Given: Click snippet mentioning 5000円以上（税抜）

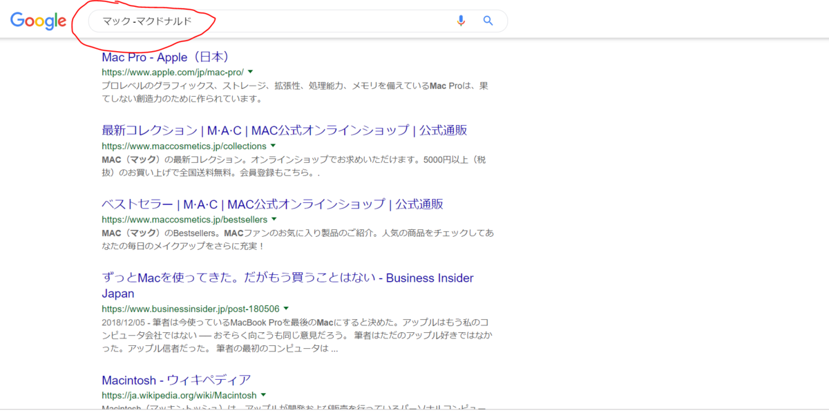Looking at the screenshot, I should (x=294, y=166).
